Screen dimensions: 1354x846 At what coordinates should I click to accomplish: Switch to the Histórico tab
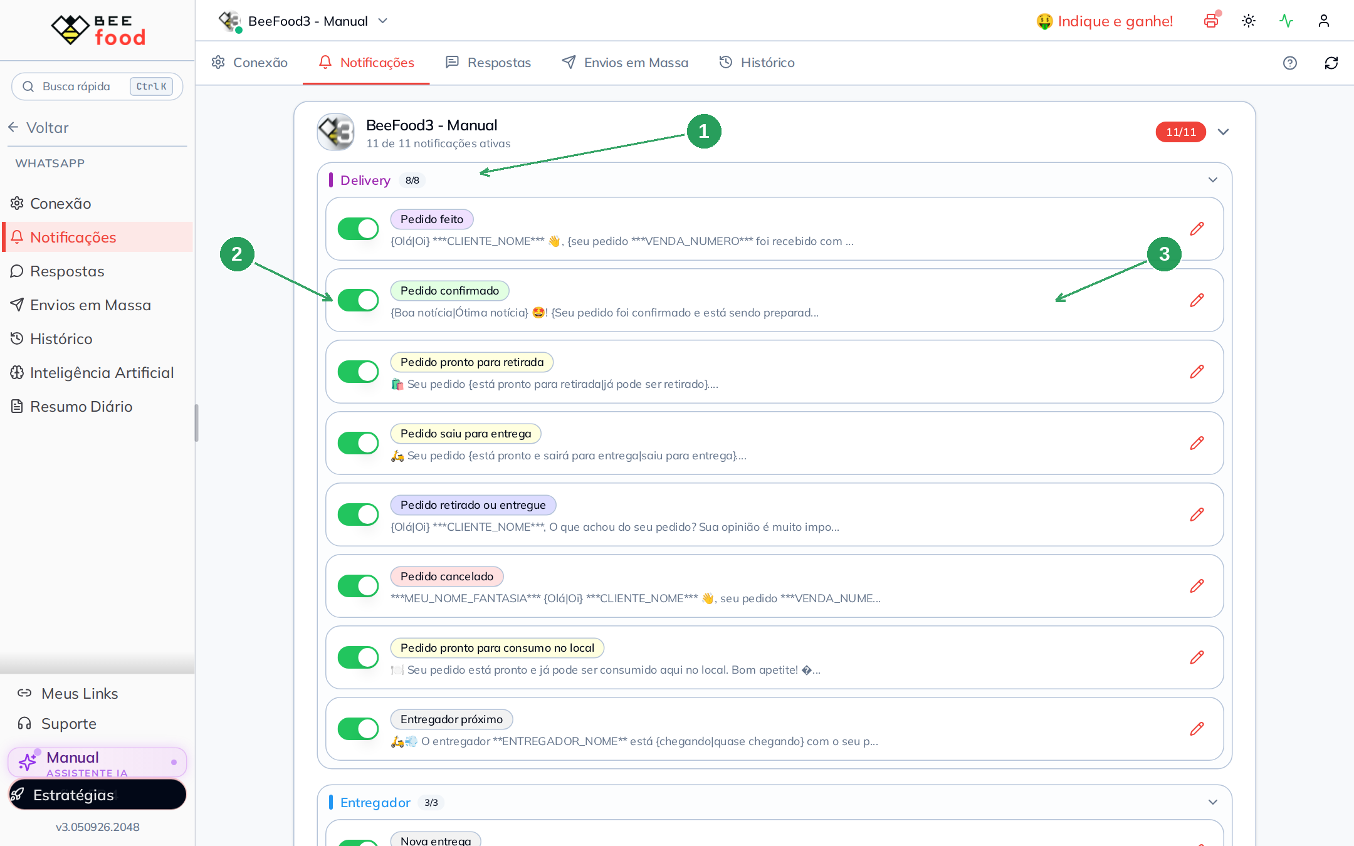click(757, 63)
